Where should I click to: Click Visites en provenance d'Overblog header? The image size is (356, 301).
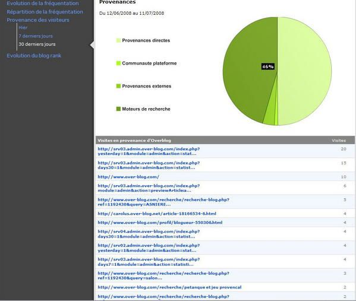coord(134,140)
